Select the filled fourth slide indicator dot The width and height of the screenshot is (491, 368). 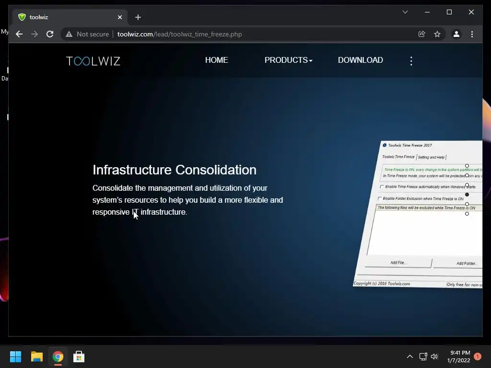(x=467, y=195)
